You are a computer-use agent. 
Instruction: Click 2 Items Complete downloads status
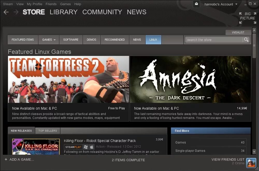(128, 160)
